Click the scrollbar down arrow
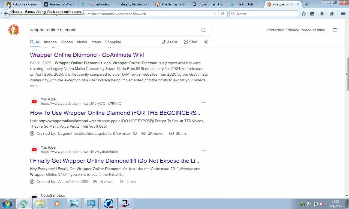This screenshot has height=209, width=349. pos(347,196)
